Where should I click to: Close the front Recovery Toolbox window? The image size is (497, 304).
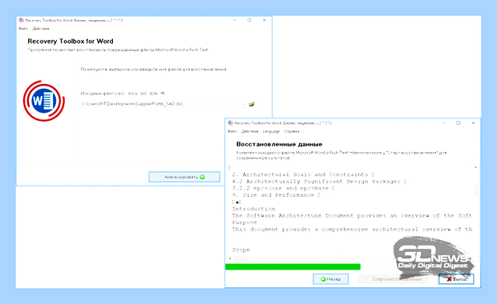click(x=473, y=123)
